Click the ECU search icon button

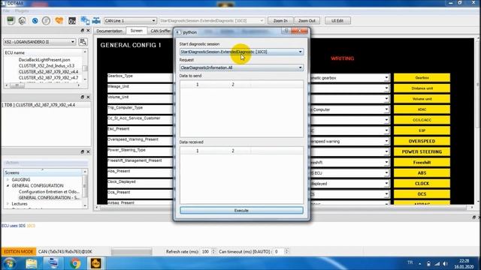click(x=83, y=42)
